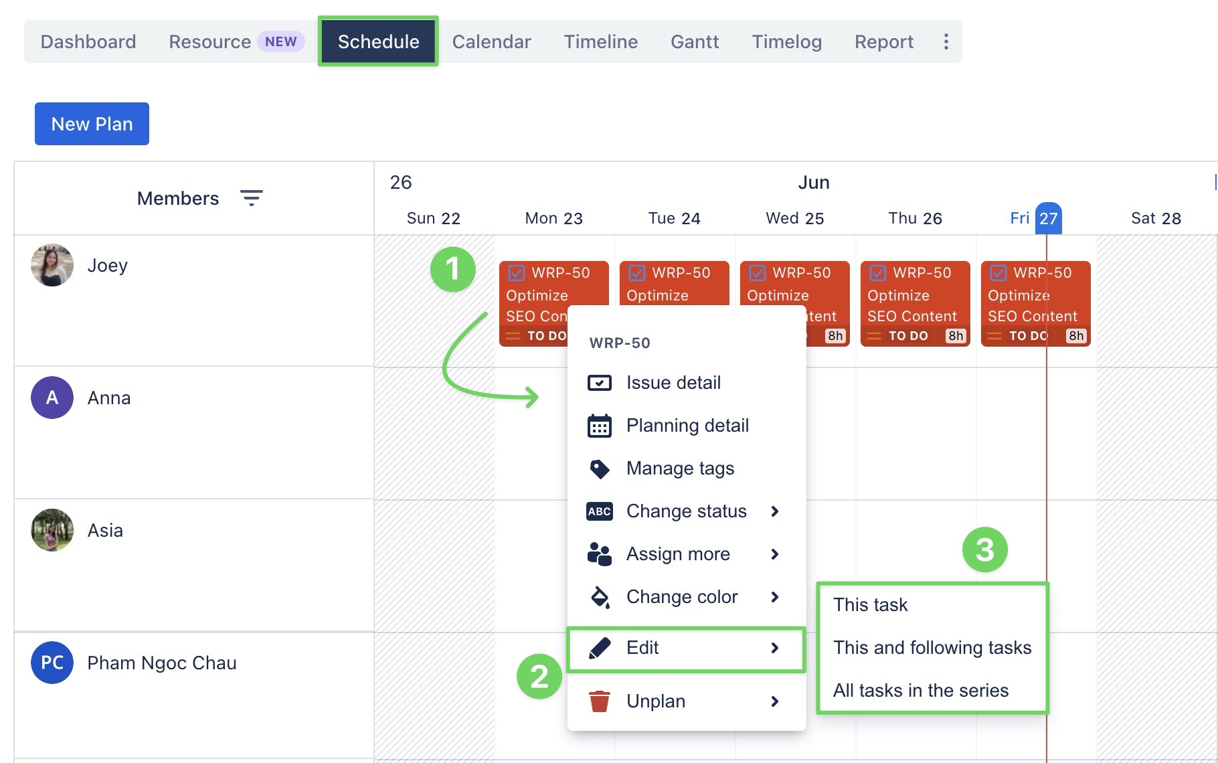Click Anna's purple avatar
Image resolution: width=1218 pixels, height=763 pixels.
(52, 398)
